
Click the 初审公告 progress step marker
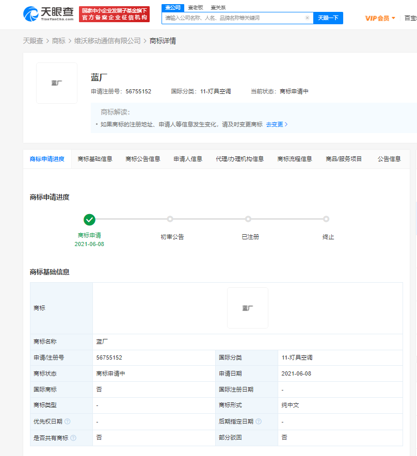(170, 219)
